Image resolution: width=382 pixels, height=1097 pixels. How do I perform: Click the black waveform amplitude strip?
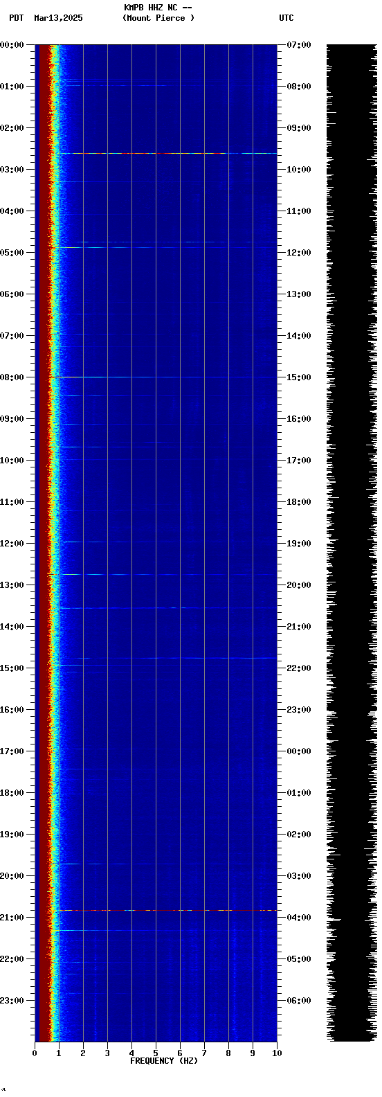click(352, 543)
